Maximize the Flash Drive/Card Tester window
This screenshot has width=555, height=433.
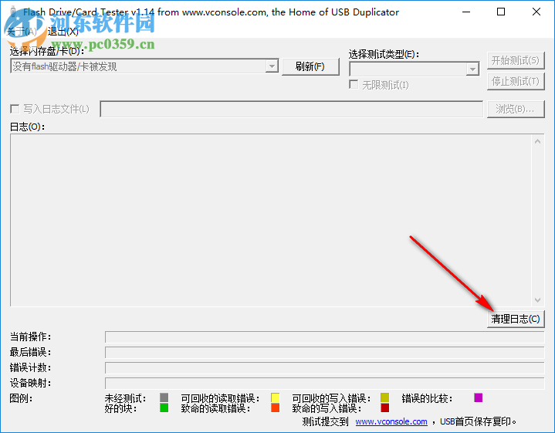click(501, 12)
